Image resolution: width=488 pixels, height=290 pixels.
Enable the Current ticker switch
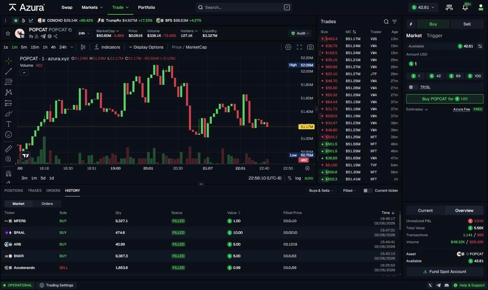tap(368, 191)
